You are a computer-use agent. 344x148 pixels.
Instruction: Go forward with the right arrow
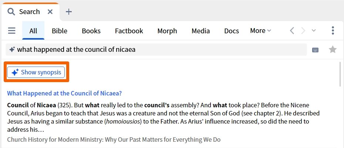[x=303, y=31]
